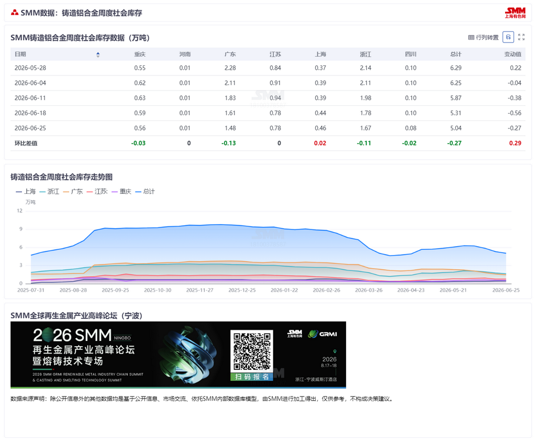This screenshot has width=536, height=442.
Task: Click the 环比差值 row label
Action: click(x=26, y=143)
